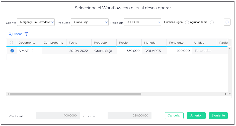
Task: Enable the Agrupar Items option
Action: (x=212, y=23)
